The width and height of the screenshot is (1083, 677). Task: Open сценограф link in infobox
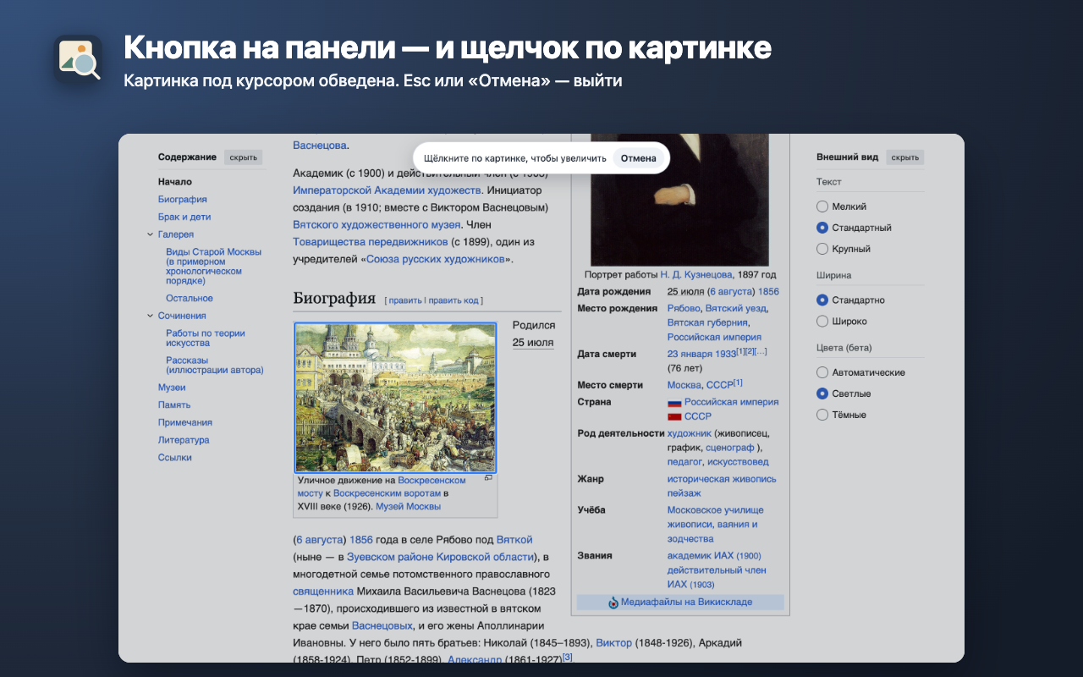coord(732,448)
